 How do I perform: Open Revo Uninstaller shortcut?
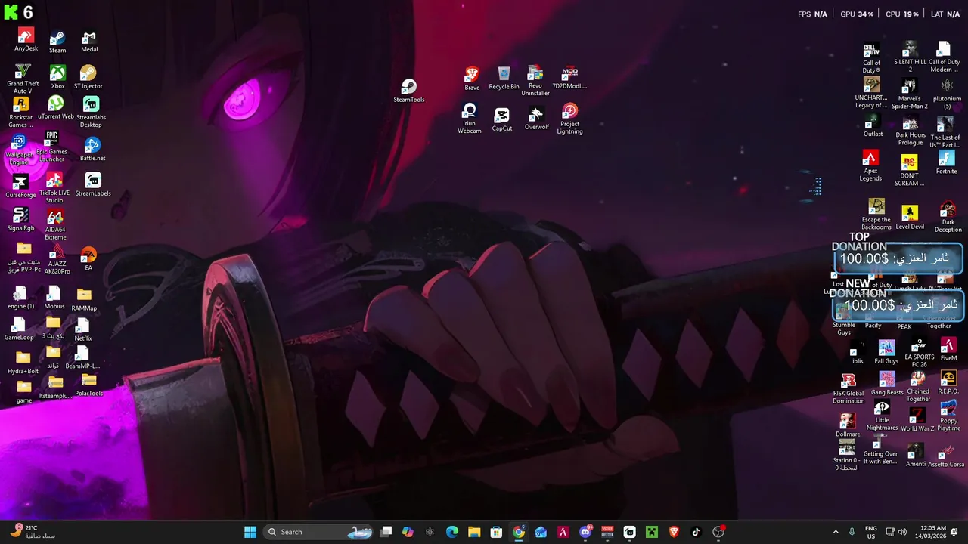coord(535,81)
